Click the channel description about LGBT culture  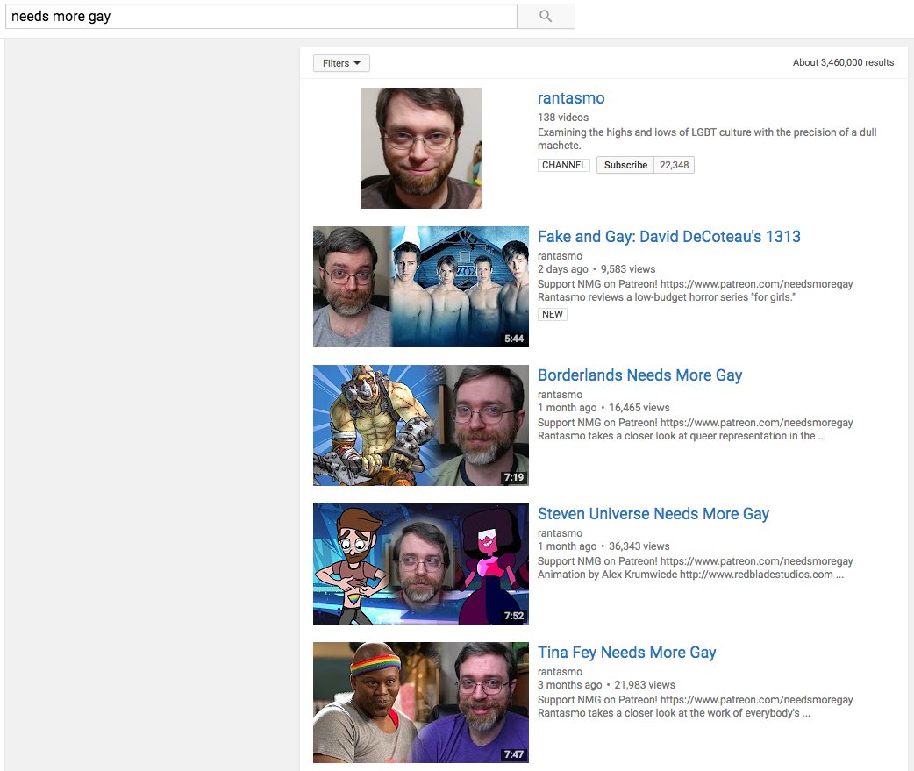click(707, 139)
